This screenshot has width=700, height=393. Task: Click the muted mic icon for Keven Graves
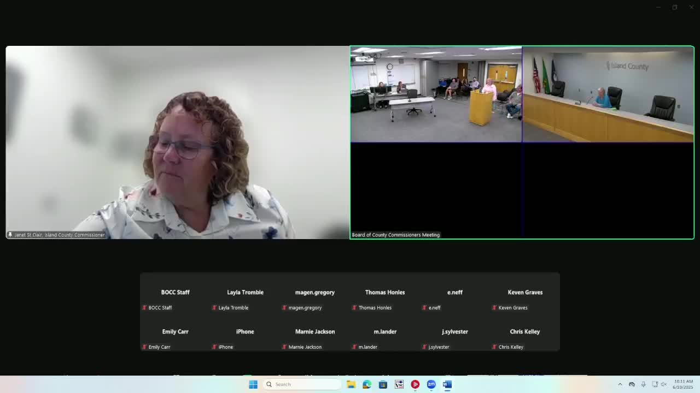494,308
